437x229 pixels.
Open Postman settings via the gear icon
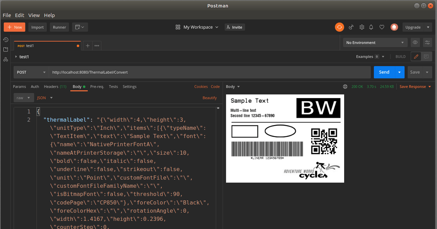point(362,27)
